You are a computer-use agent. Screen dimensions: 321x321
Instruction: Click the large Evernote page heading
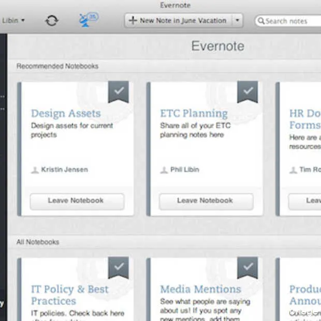click(x=218, y=46)
